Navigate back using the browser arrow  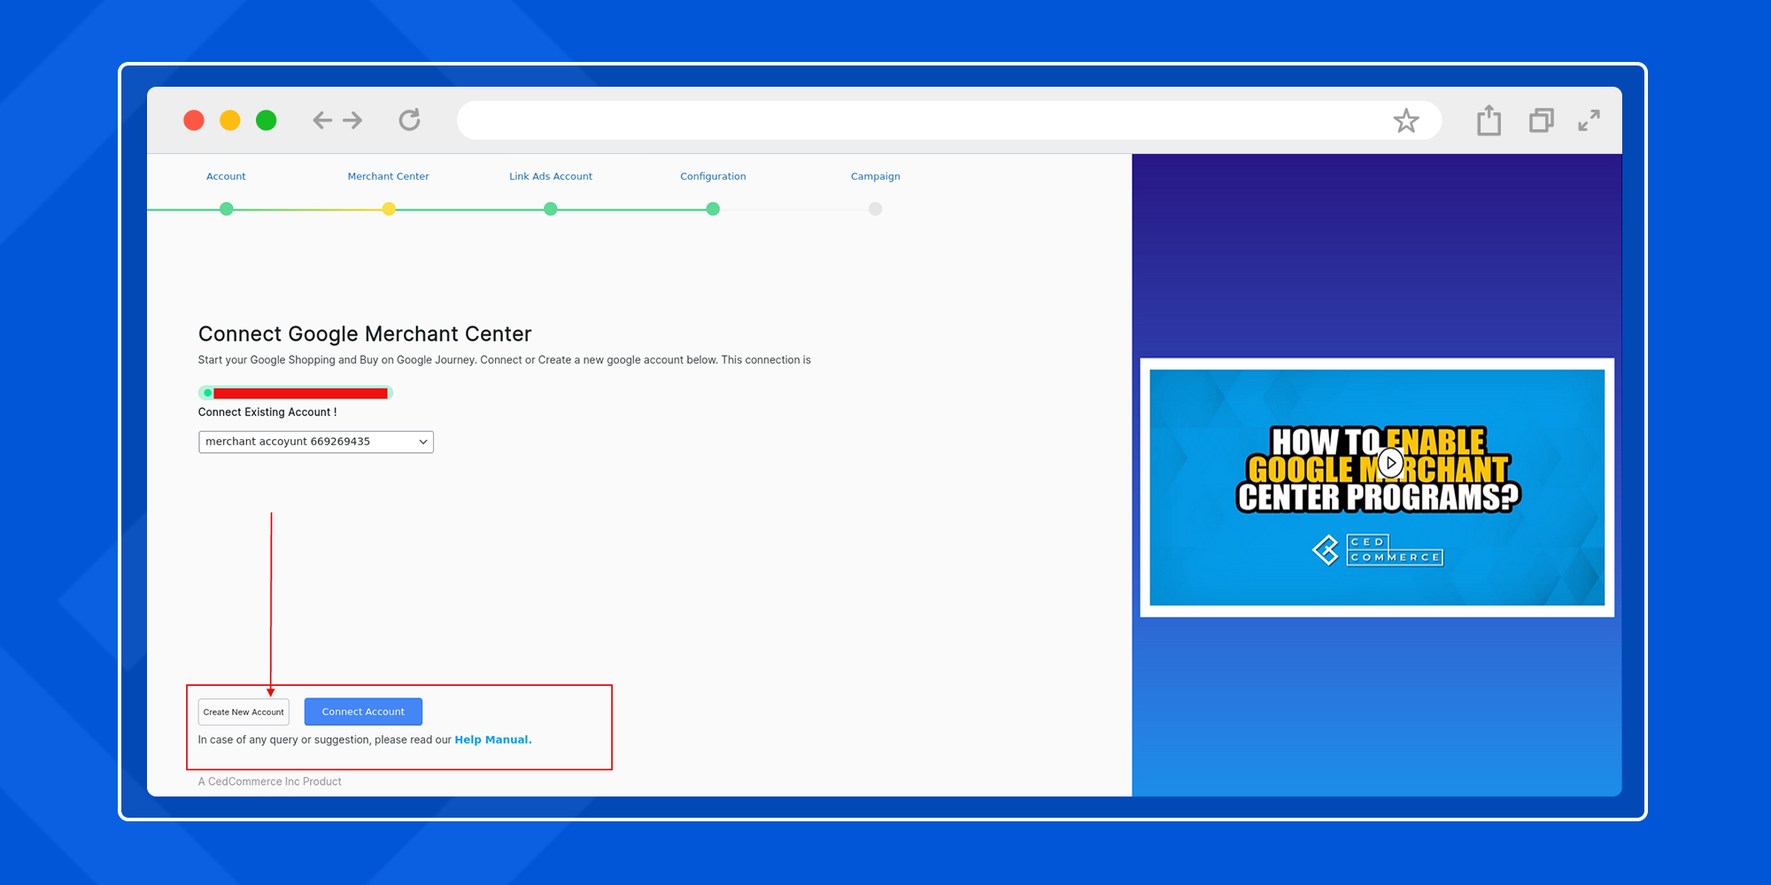[x=322, y=120]
